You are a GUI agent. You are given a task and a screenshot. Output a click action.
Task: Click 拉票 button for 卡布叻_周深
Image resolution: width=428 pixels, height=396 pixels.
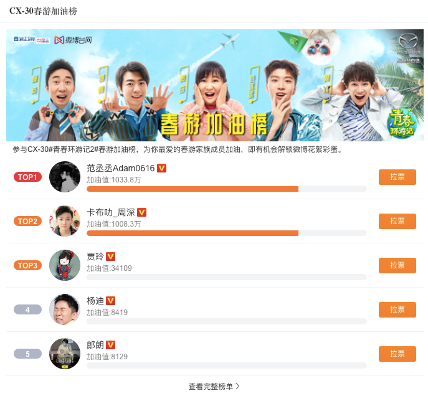(x=397, y=221)
